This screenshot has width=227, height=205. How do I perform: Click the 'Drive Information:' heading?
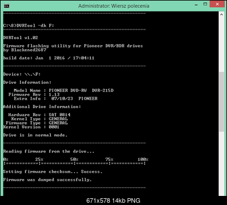[x=27, y=82]
